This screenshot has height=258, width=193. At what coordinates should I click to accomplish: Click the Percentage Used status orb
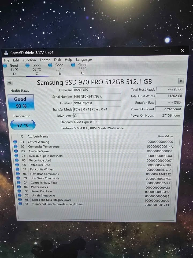tap(16, 160)
